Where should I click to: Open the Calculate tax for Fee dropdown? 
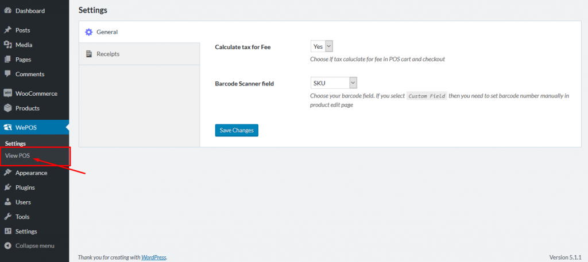pyautogui.click(x=322, y=46)
